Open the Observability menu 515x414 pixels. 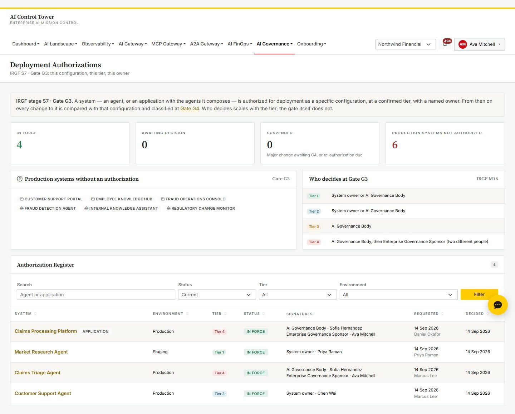coord(98,44)
